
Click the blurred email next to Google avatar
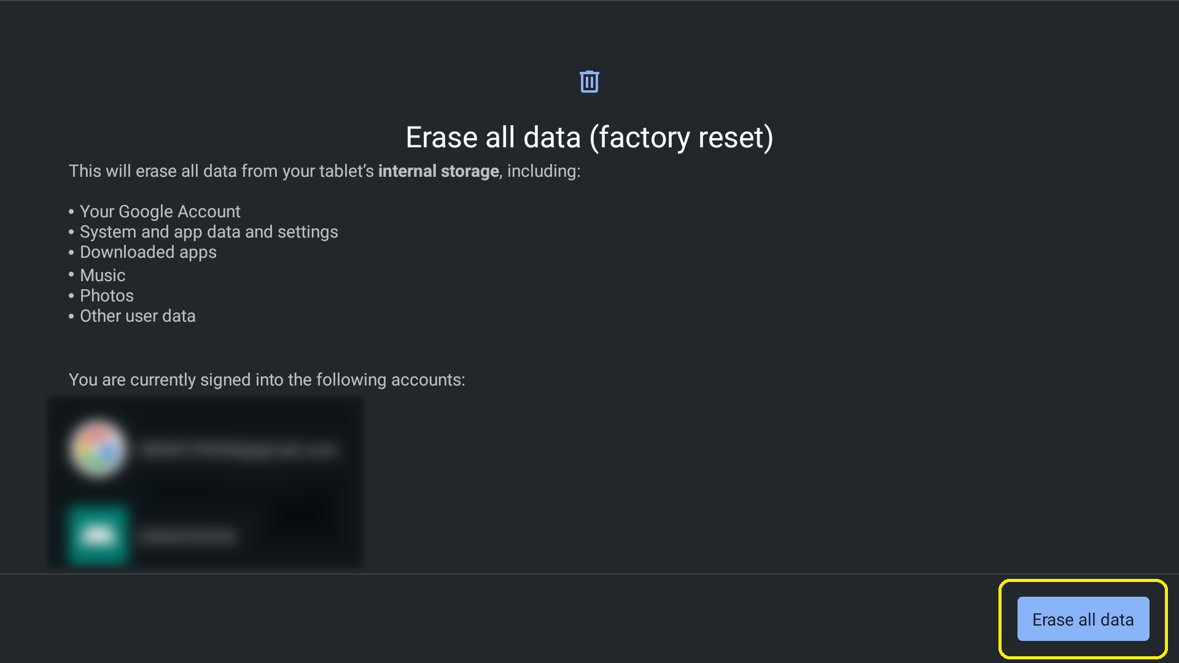(x=239, y=450)
